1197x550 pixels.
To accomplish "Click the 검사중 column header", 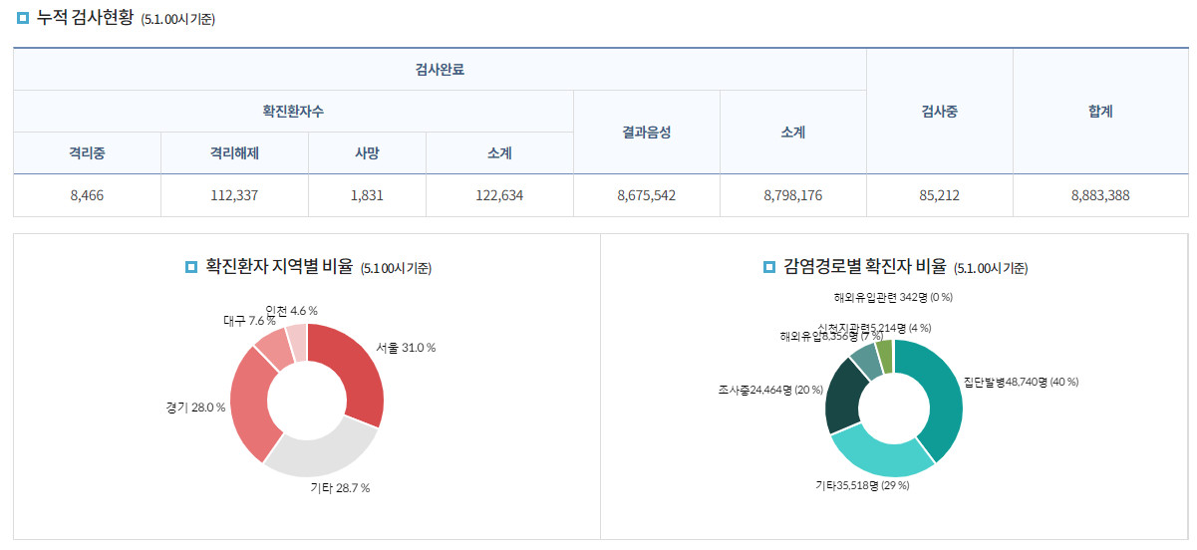I will point(939,112).
